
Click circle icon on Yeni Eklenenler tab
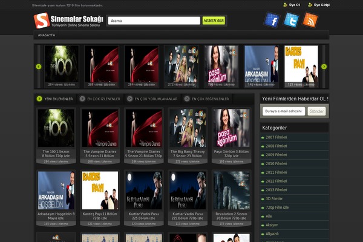click(39, 99)
